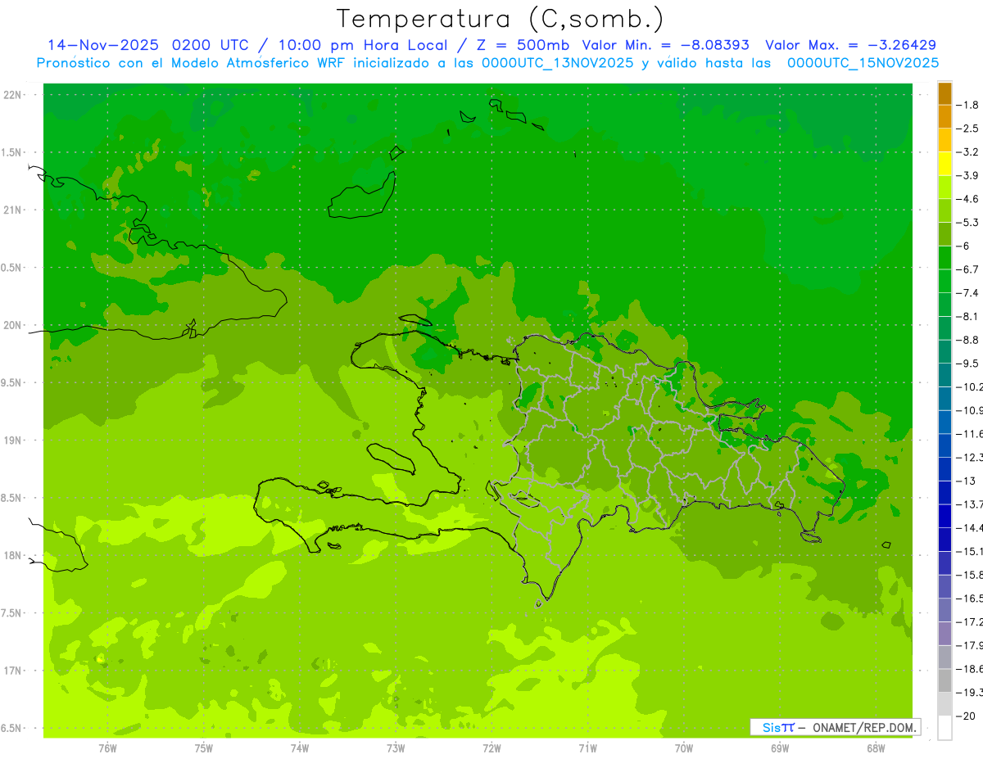Click the '-2.5' color scale value

coord(967,129)
